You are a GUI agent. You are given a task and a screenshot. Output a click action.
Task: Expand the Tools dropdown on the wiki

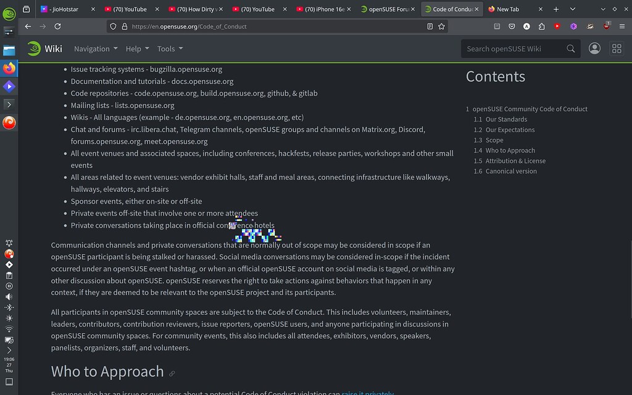point(170,49)
